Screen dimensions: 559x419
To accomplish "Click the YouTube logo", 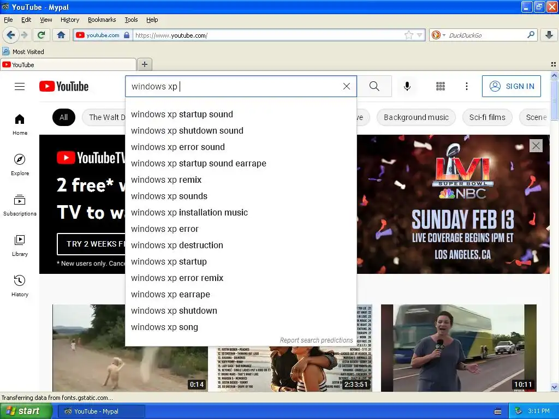I will [x=64, y=86].
